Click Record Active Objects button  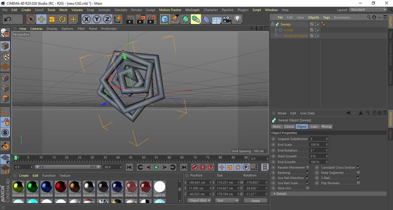click(x=194, y=167)
